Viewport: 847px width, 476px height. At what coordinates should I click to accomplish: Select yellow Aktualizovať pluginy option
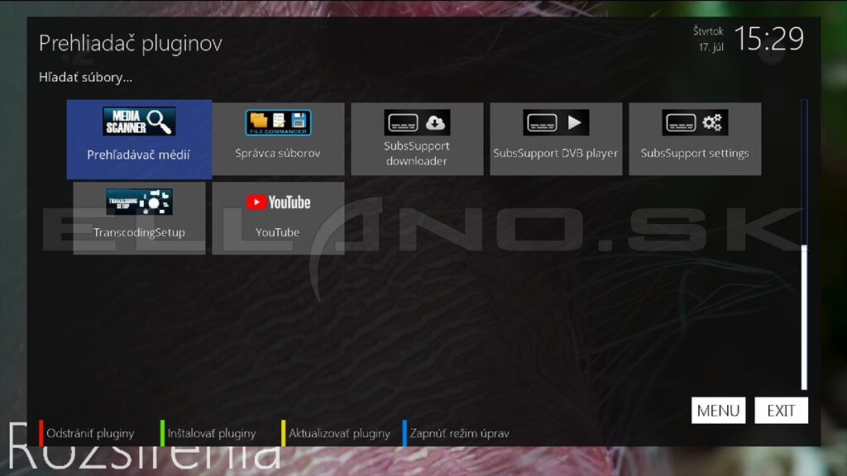coord(338,433)
